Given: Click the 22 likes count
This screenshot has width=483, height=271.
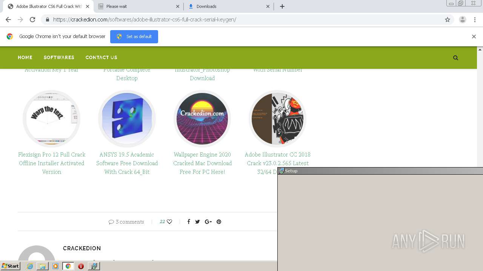Looking at the screenshot, I should [x=162, y=222].
